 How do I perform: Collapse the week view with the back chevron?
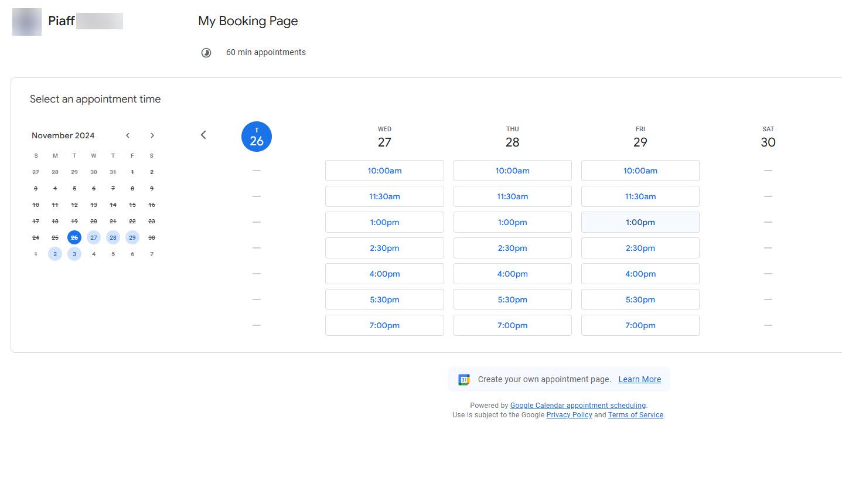(203, 134)
